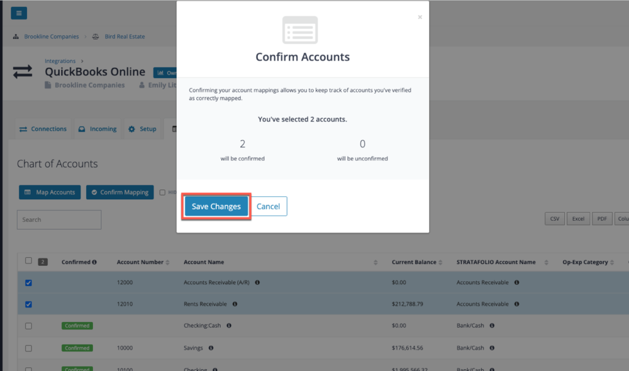Image resolution: width=629 pixels, height=371 pixels.
Task: Click the document icon next to Brookline Companies
Action: pos(49,85)
